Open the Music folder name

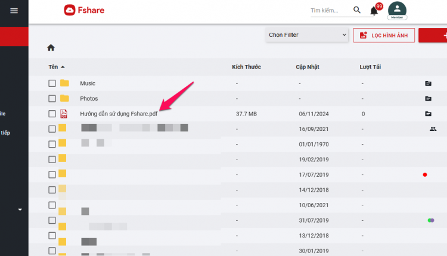(x=88, y=83)
